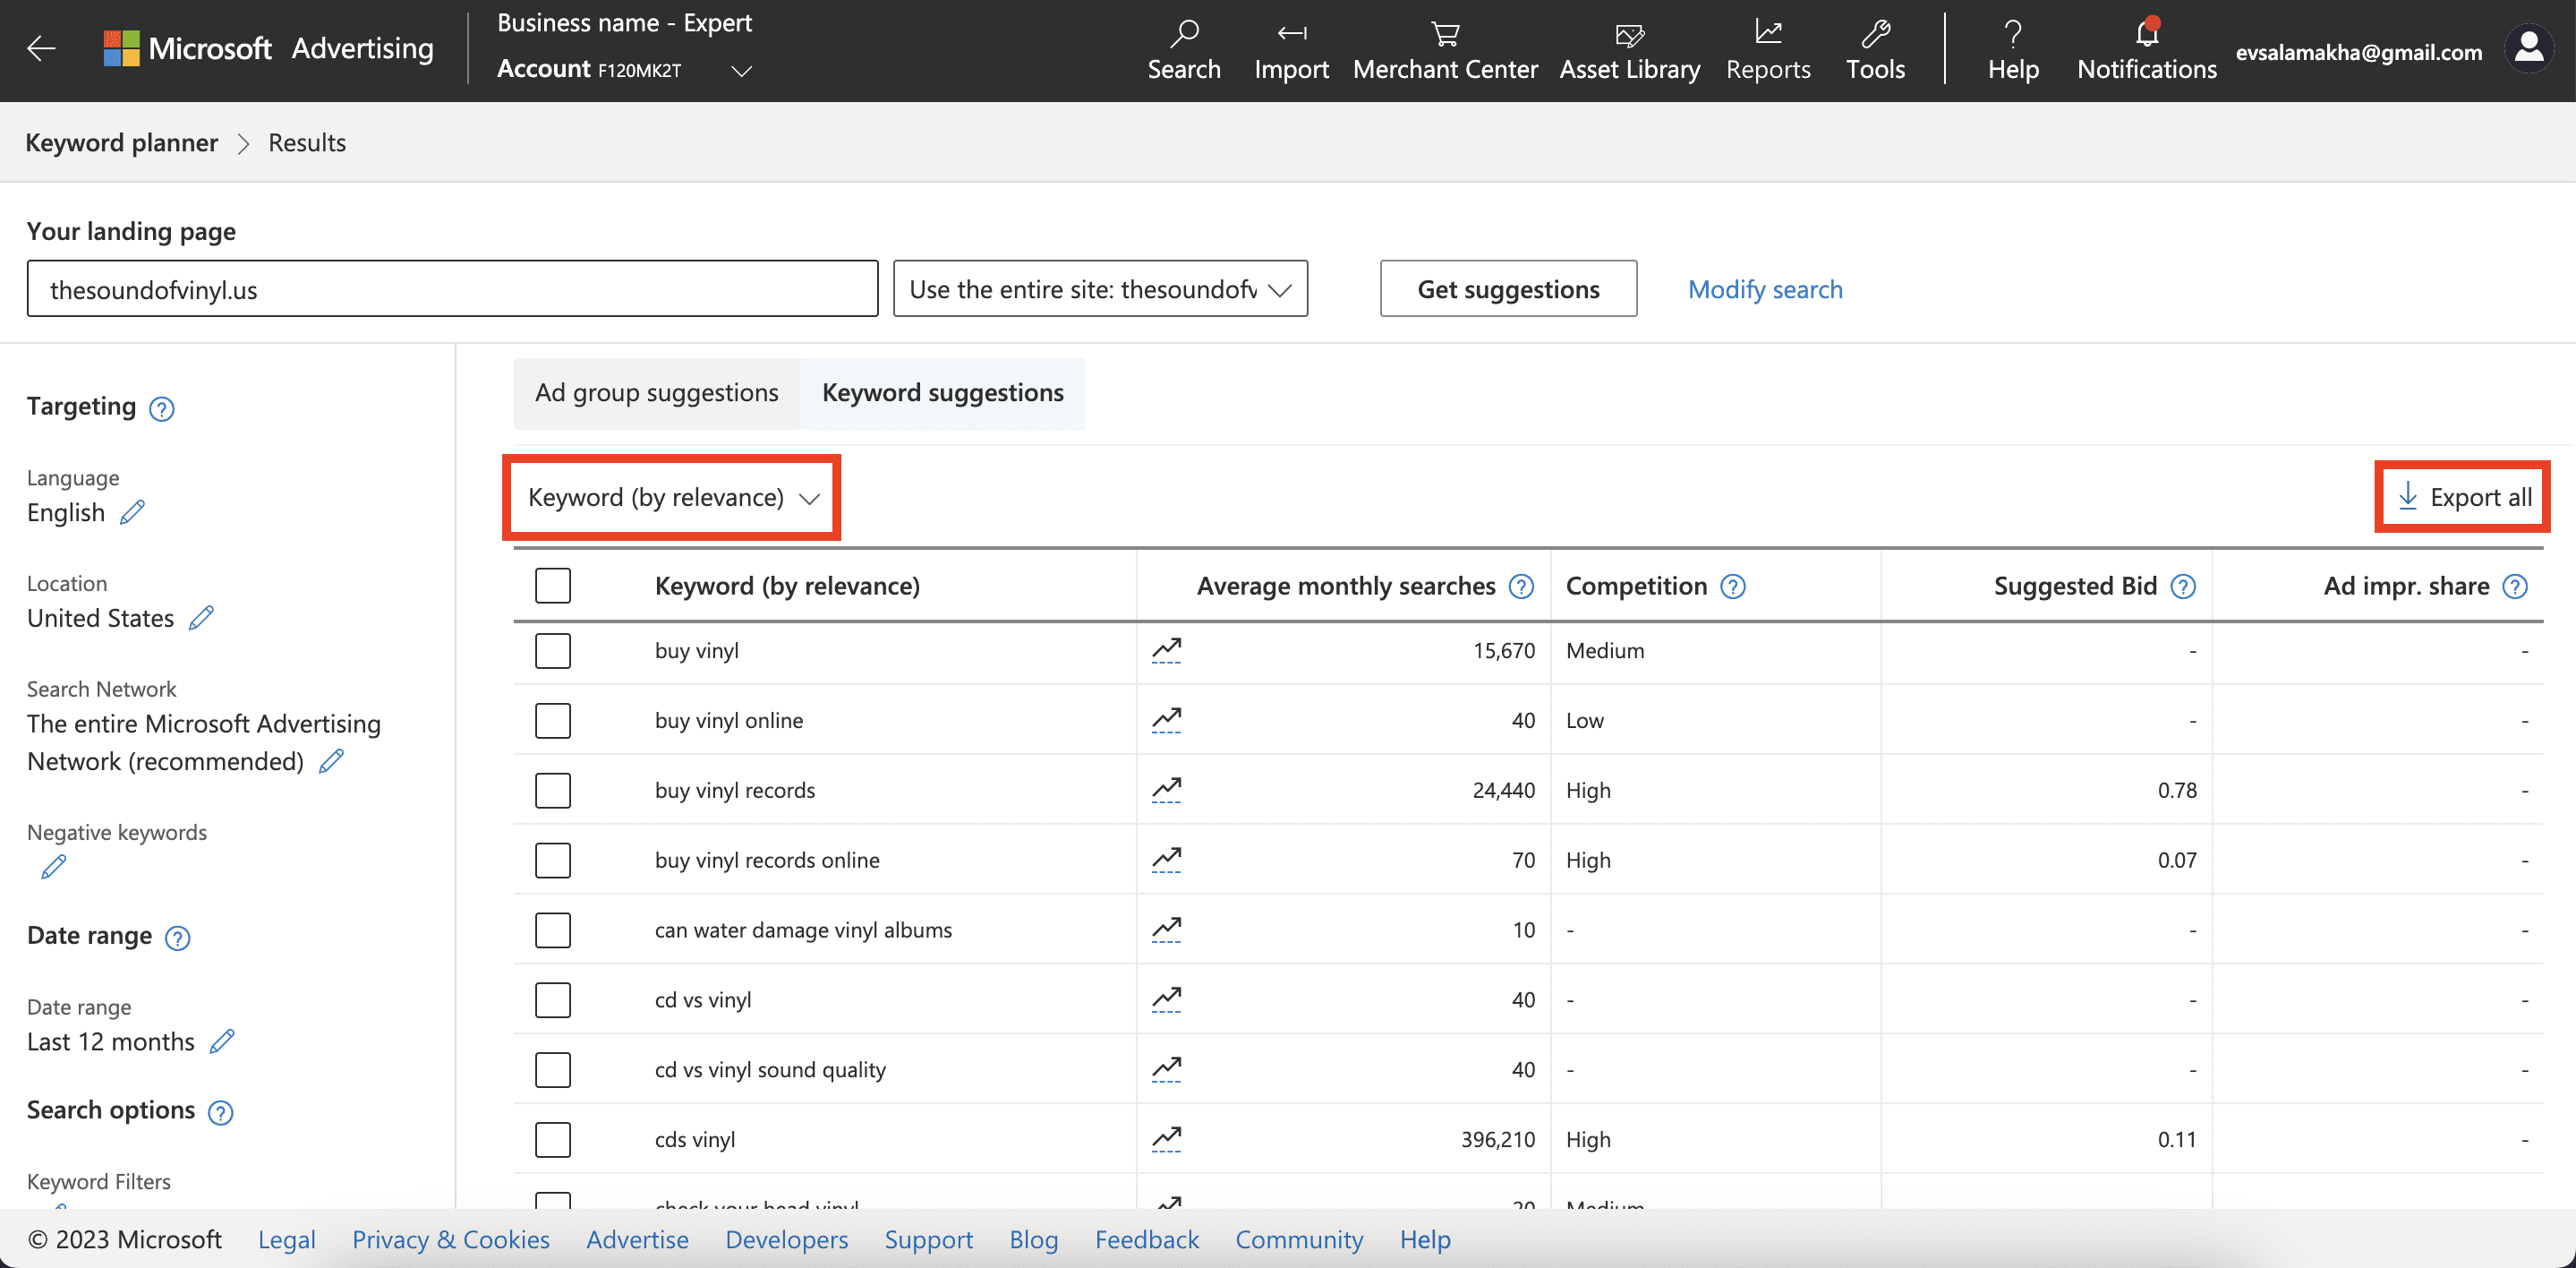Image resolution: width=2576 pixels, height=1268 pixels.
Task: Select the buy vinyl records keyword checkbox
Action: [x=552, y=790]
